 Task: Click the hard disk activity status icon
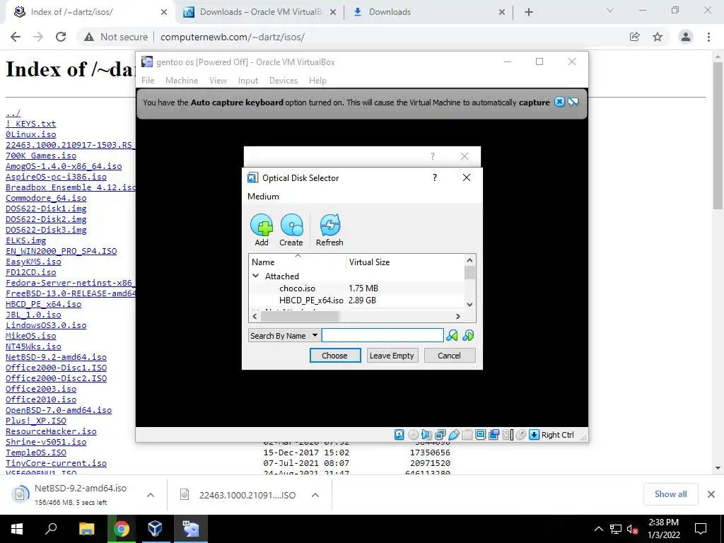tap(399, 435)
